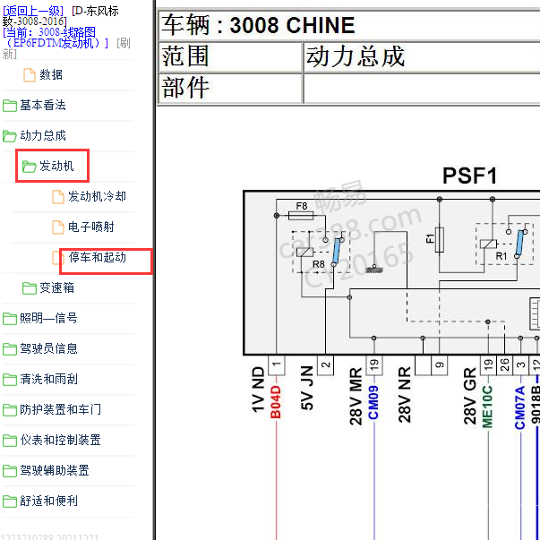Click the 数据 page icon
The height and width of the screenshot is (540, 540).
coord(30,75)
